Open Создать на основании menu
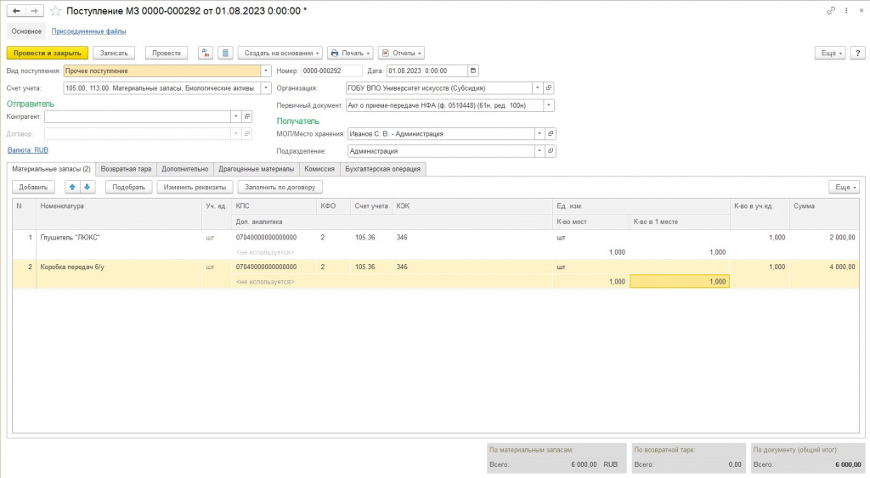The height and width of the screenshot is (478, 870). coord(281,53)
